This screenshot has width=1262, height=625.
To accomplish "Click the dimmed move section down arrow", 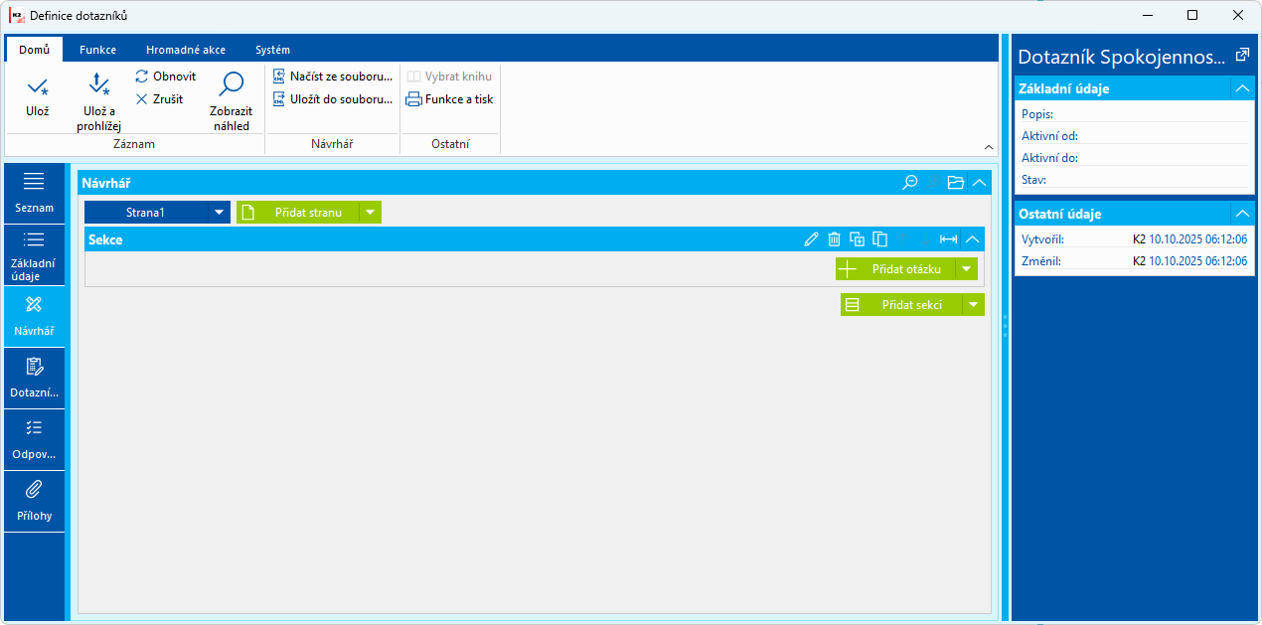I will [924, 239].
